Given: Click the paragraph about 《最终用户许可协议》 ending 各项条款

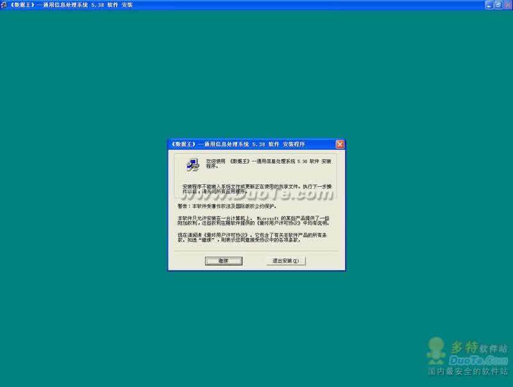Looking at the screenshot, I should [x=252, y=237].
